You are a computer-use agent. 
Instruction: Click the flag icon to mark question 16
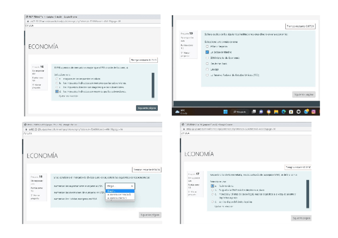(x=33, y=85)
